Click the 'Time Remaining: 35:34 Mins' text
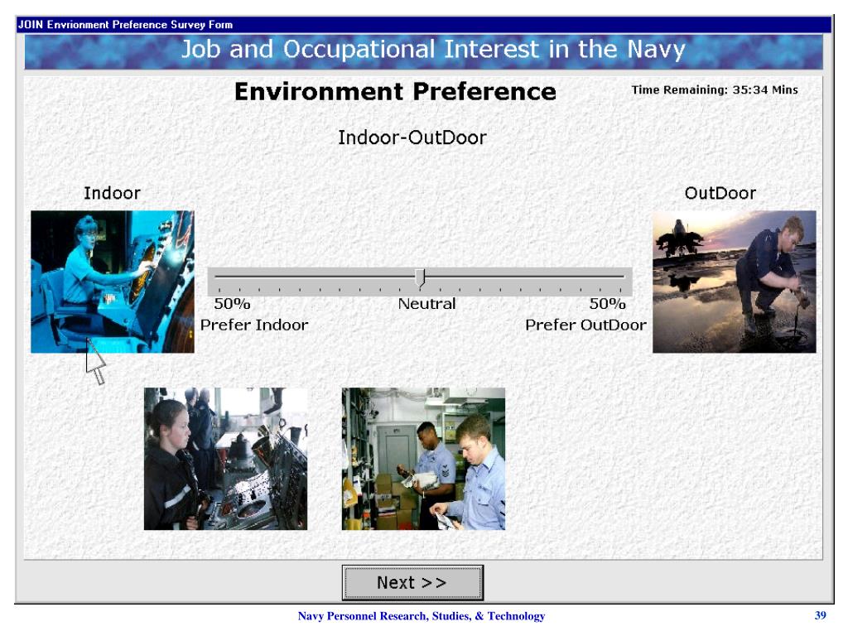Image resolution: width=848 pixels, height=636 pixels. coord(715,89)
